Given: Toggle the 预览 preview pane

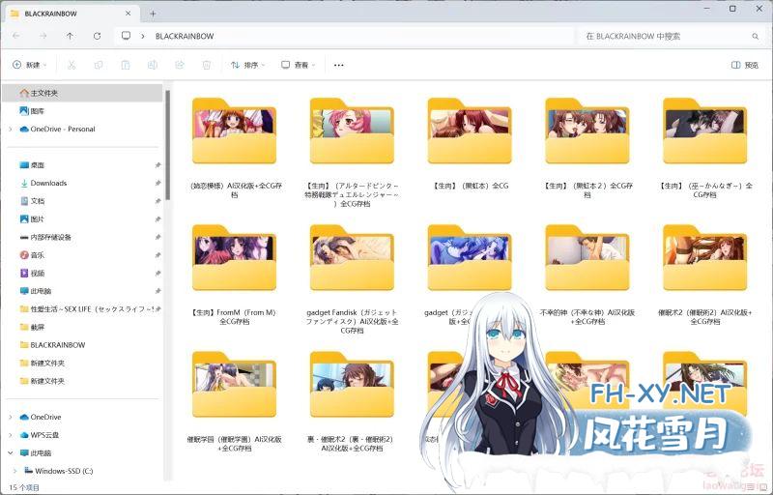Looking at the screenshot, I should point(745,65).
